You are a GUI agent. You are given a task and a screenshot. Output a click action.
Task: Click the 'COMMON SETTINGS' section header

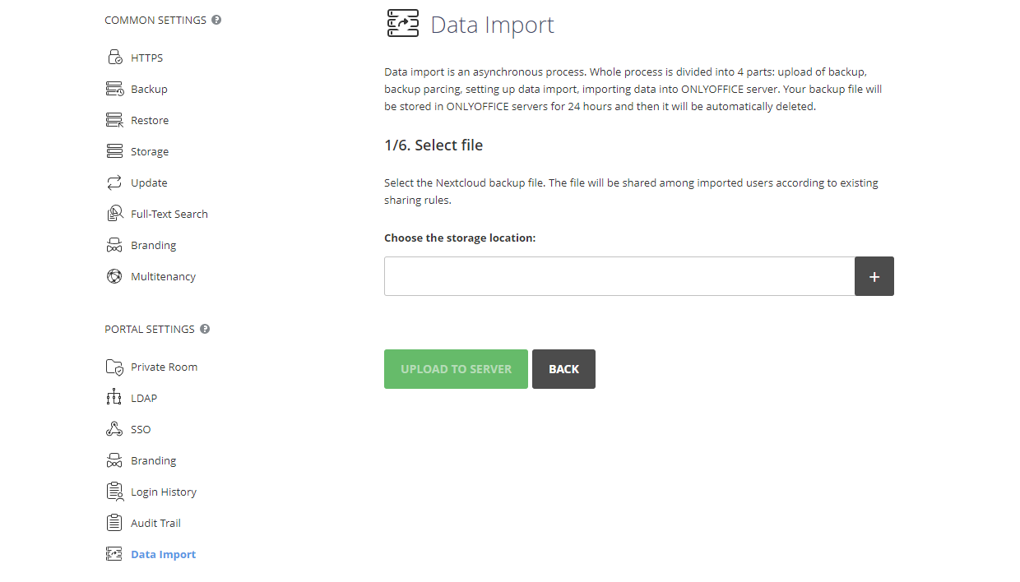pos(155,20)
